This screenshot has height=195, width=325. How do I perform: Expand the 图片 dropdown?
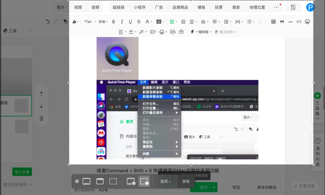tap(62, 8)
